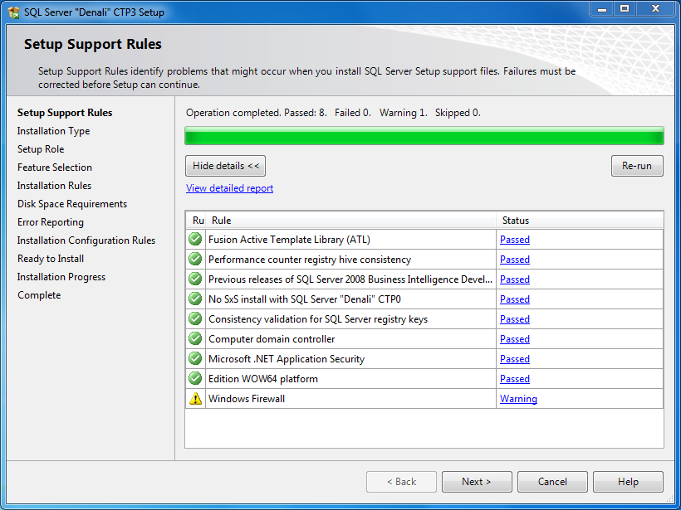Screen dimensions: 681x510
Task: Select Fusion Active Template Library (ATL) text
Action: click(289, 240)
